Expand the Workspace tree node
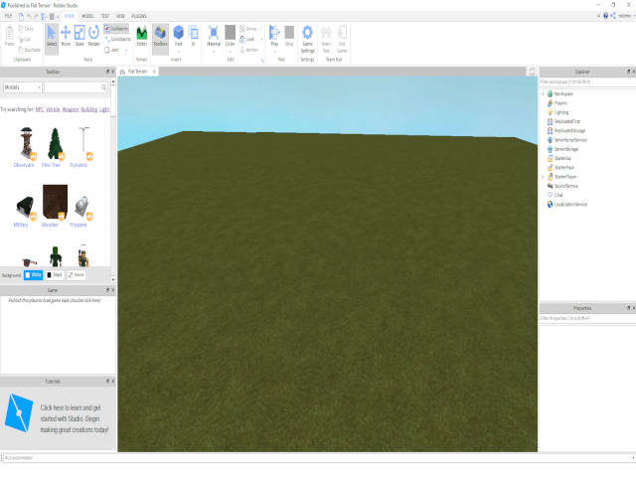The width and height of the screenshot is (636, 477). pos(543,92)
